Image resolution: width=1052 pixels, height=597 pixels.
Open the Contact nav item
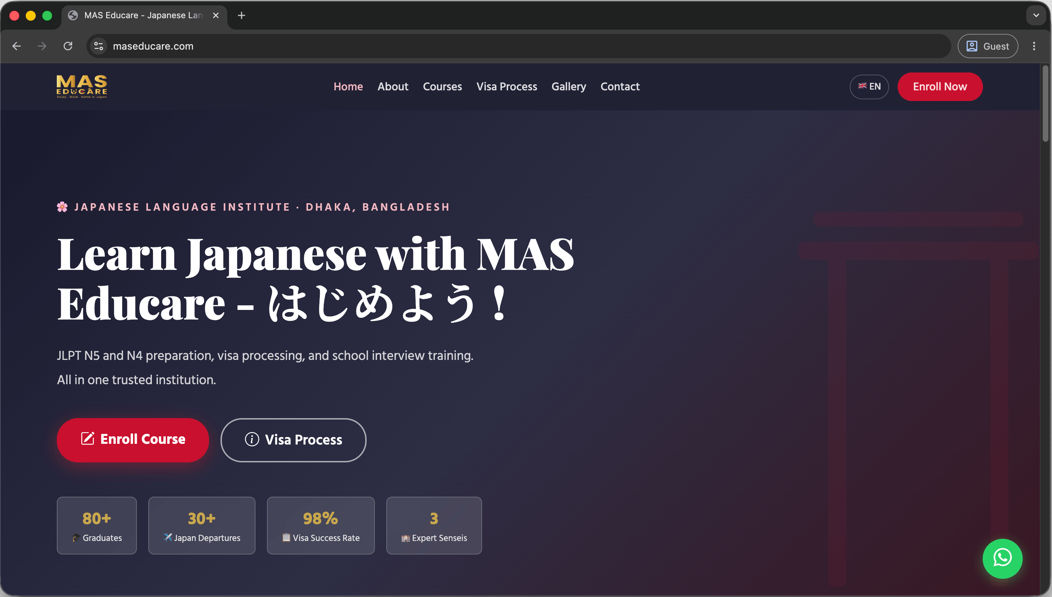click(620, 86)
